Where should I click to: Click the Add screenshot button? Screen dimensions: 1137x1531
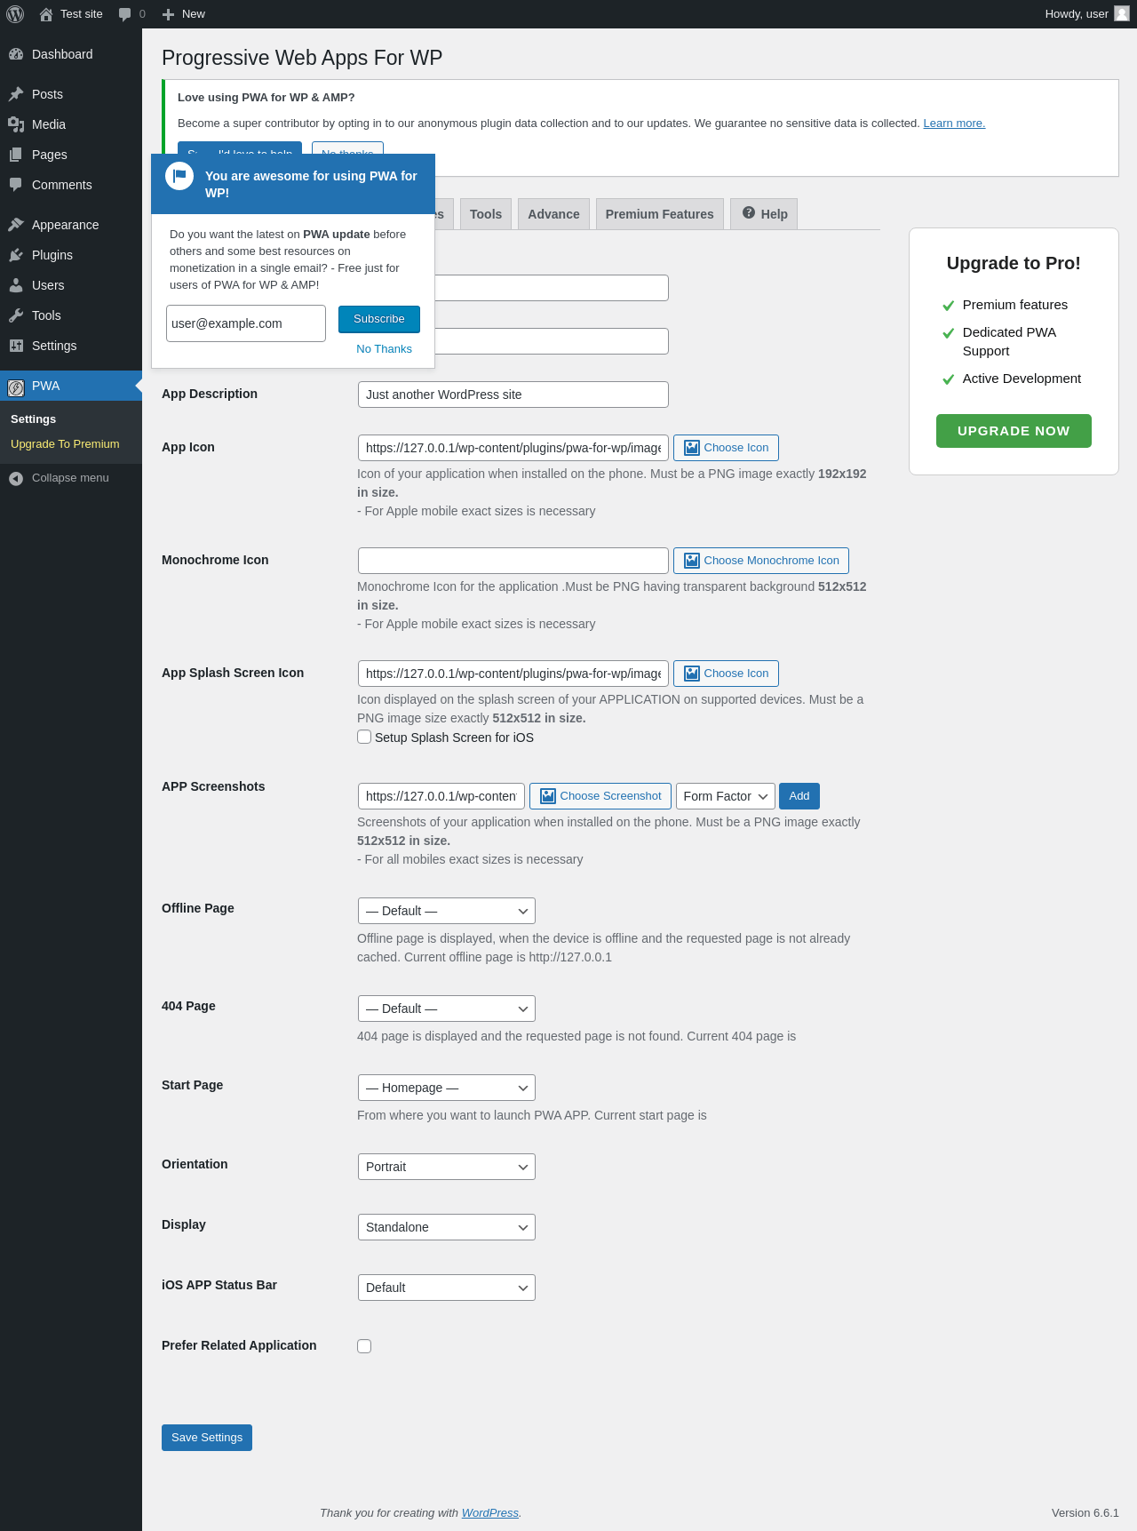(799, 796)
